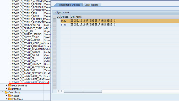Viewport: 179px width, 101px height.
Task: Open ZEXCEL_S_STYLE_PROTECTIO structure
Action: coord(28,67)
